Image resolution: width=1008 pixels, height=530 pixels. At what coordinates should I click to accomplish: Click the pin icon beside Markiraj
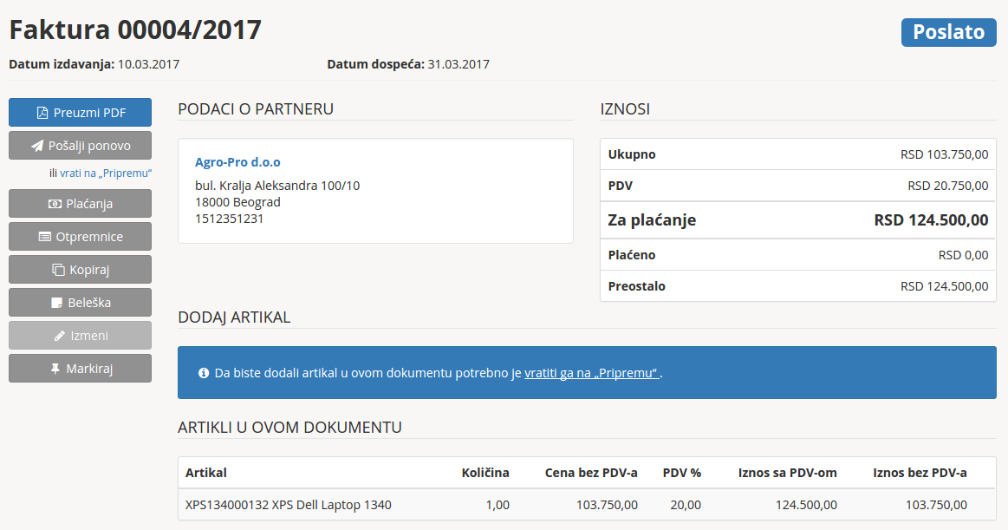click(x=55, y=369)
